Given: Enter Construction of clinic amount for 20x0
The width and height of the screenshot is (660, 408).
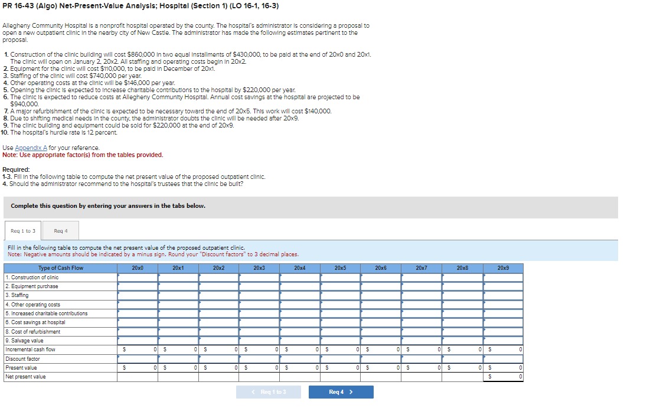Looking at the screenshot, I should click(x=137, y=278).
